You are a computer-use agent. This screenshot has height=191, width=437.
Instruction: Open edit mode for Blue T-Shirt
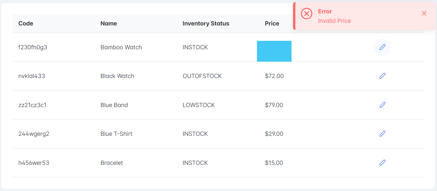[382, 134]
